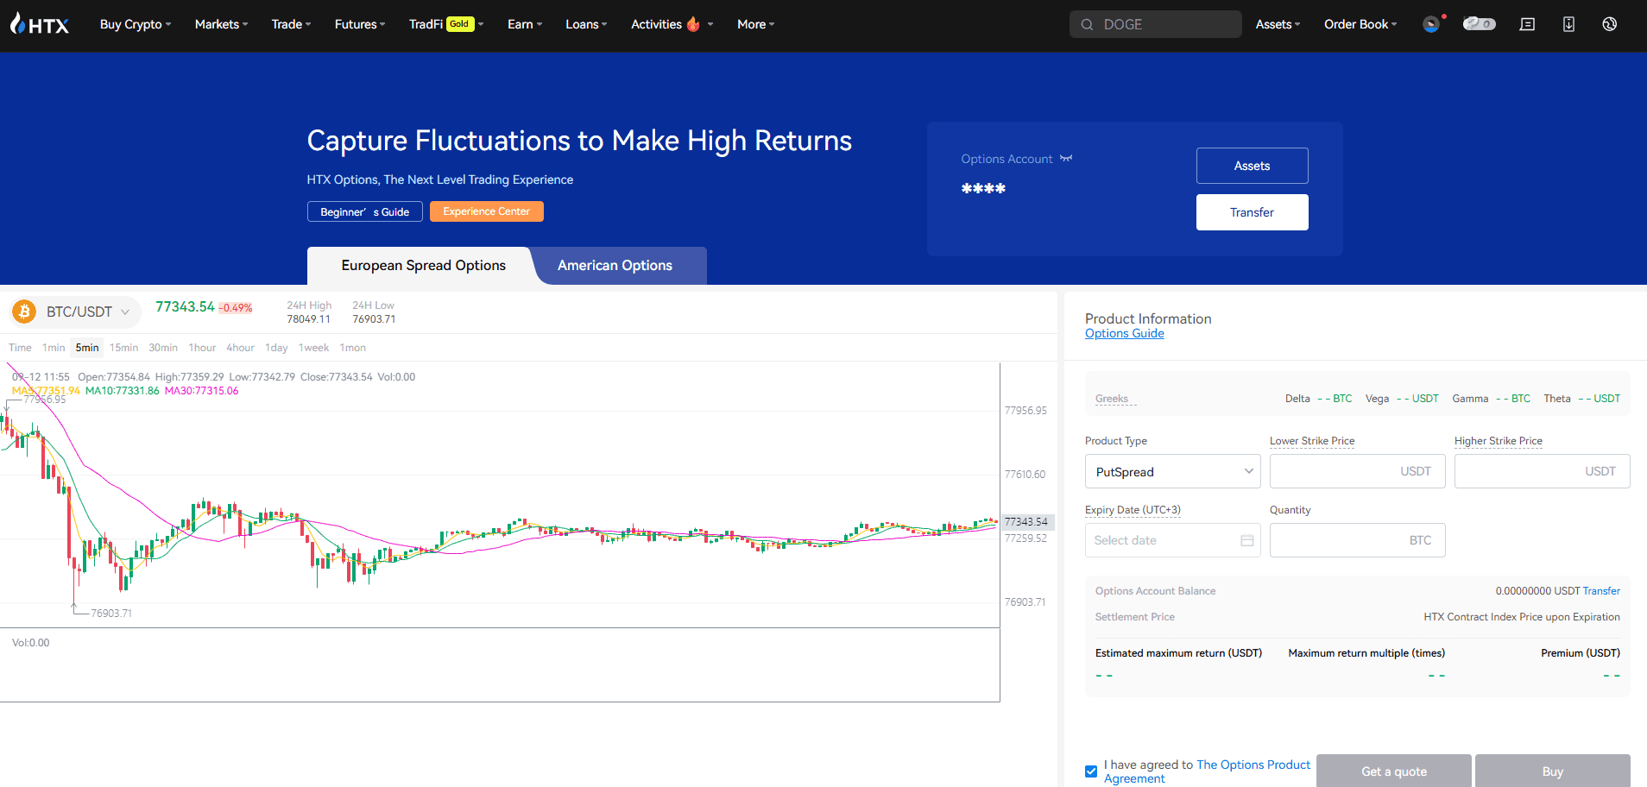The width and height of the screenshot is (1647, 787).
Task: Select the 1hour chart interval
Action: coord(202,348)
